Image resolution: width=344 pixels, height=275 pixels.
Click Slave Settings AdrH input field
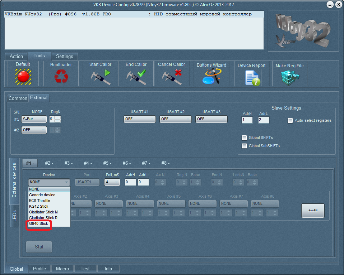pos(247,120)
